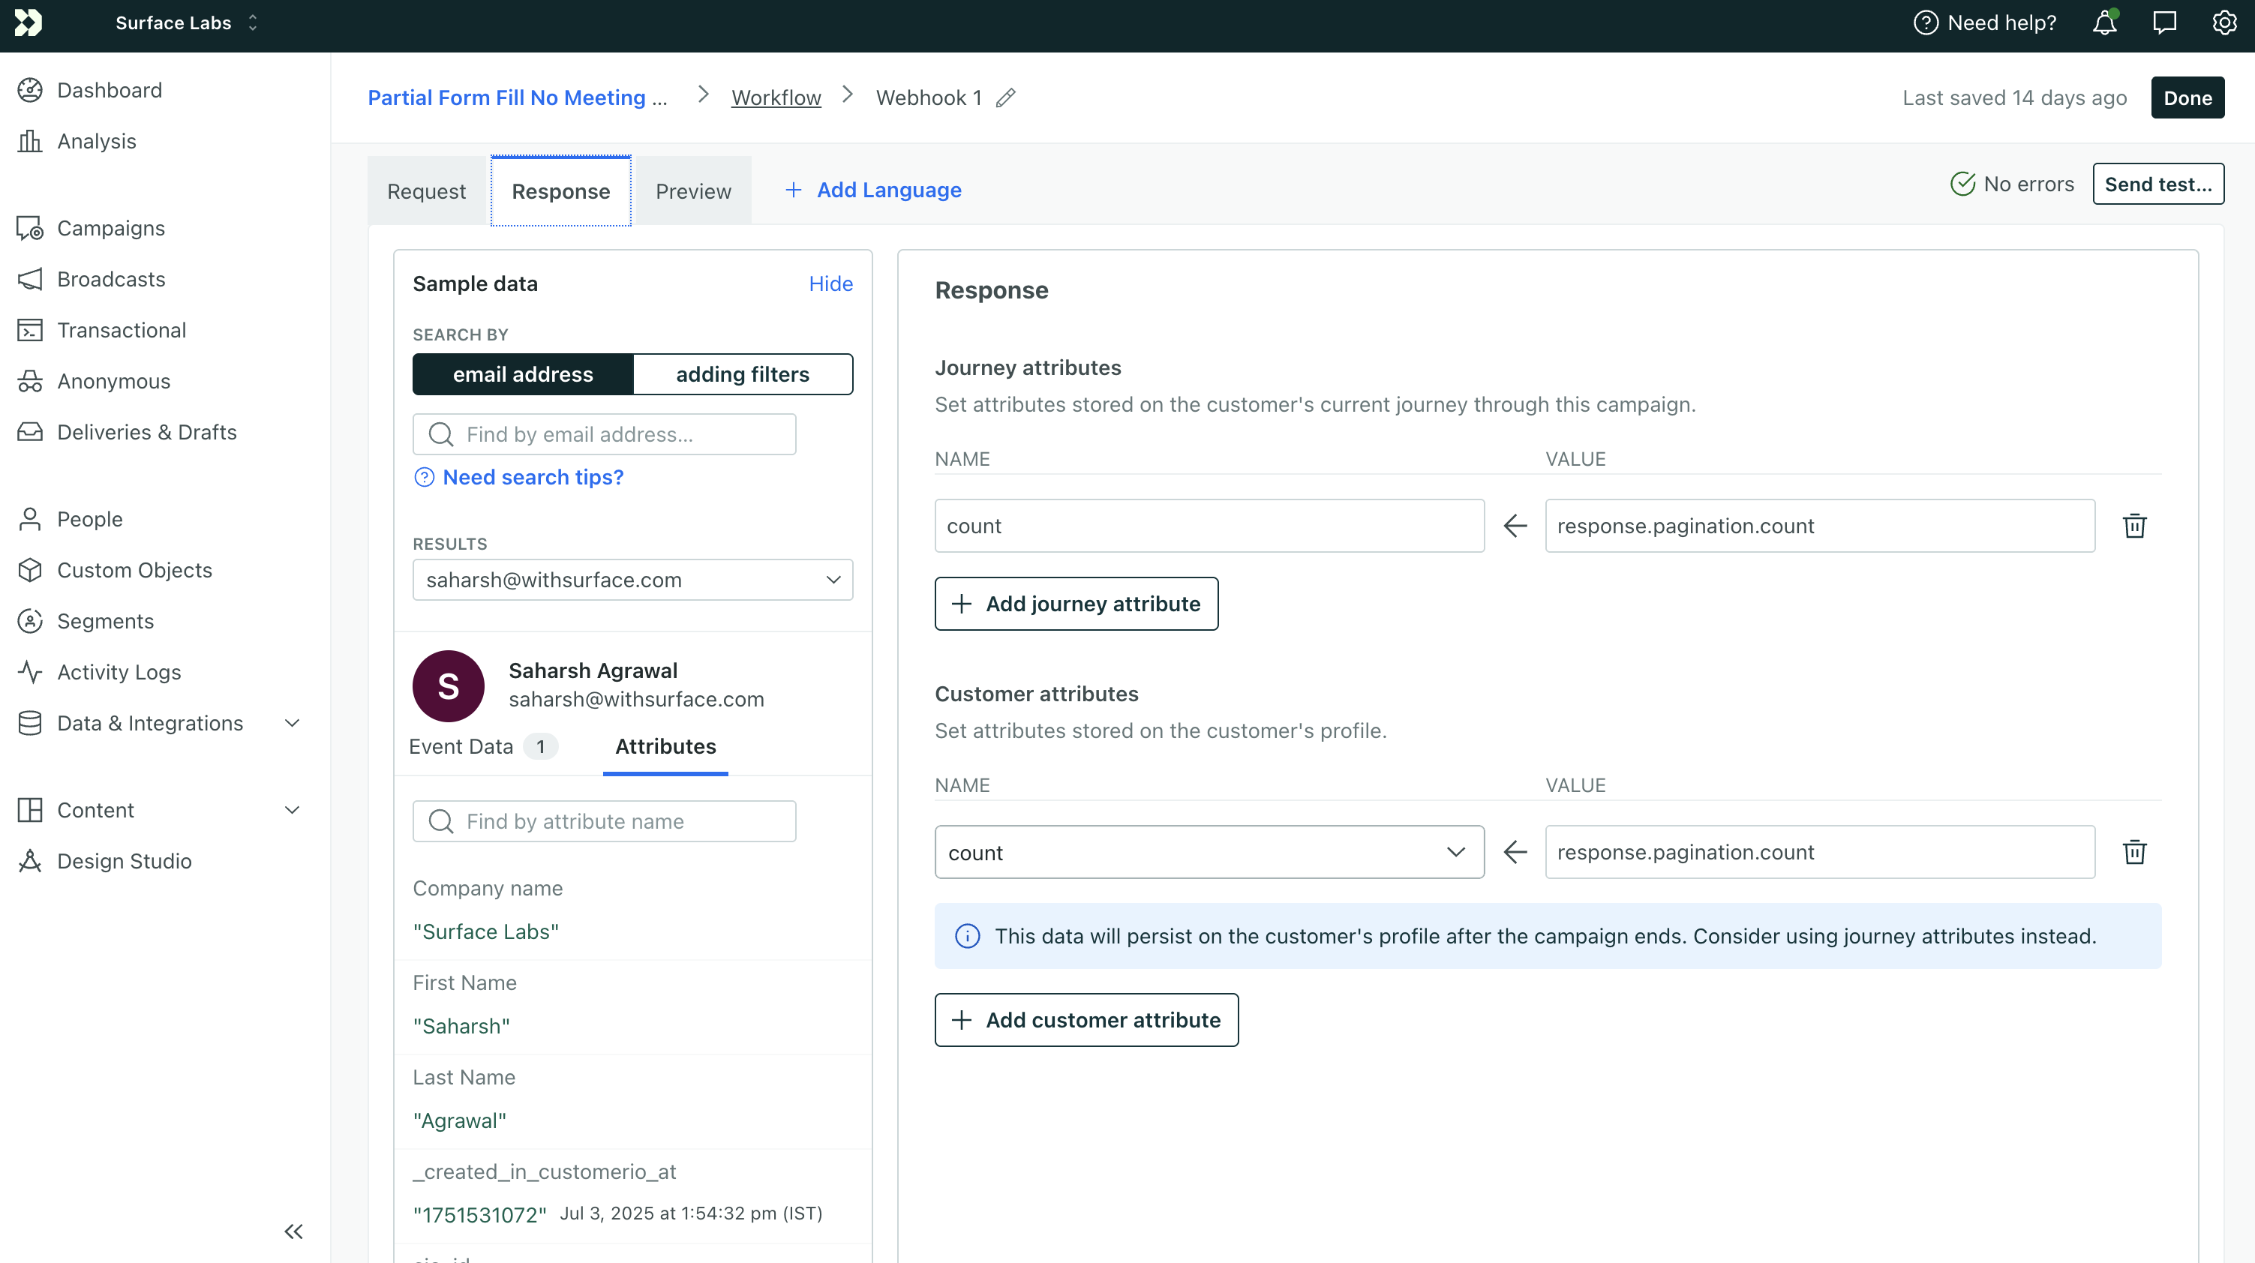
Task: Switch to the Preview tab
Action: click(692, 190)
